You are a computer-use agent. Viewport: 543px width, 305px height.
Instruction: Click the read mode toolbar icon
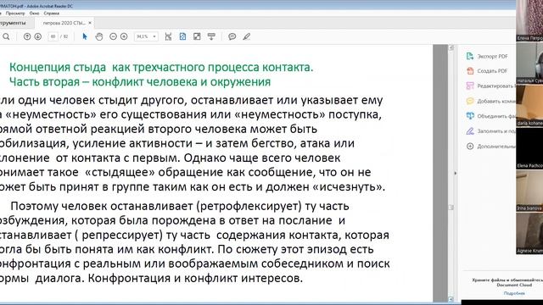point(211,36)
